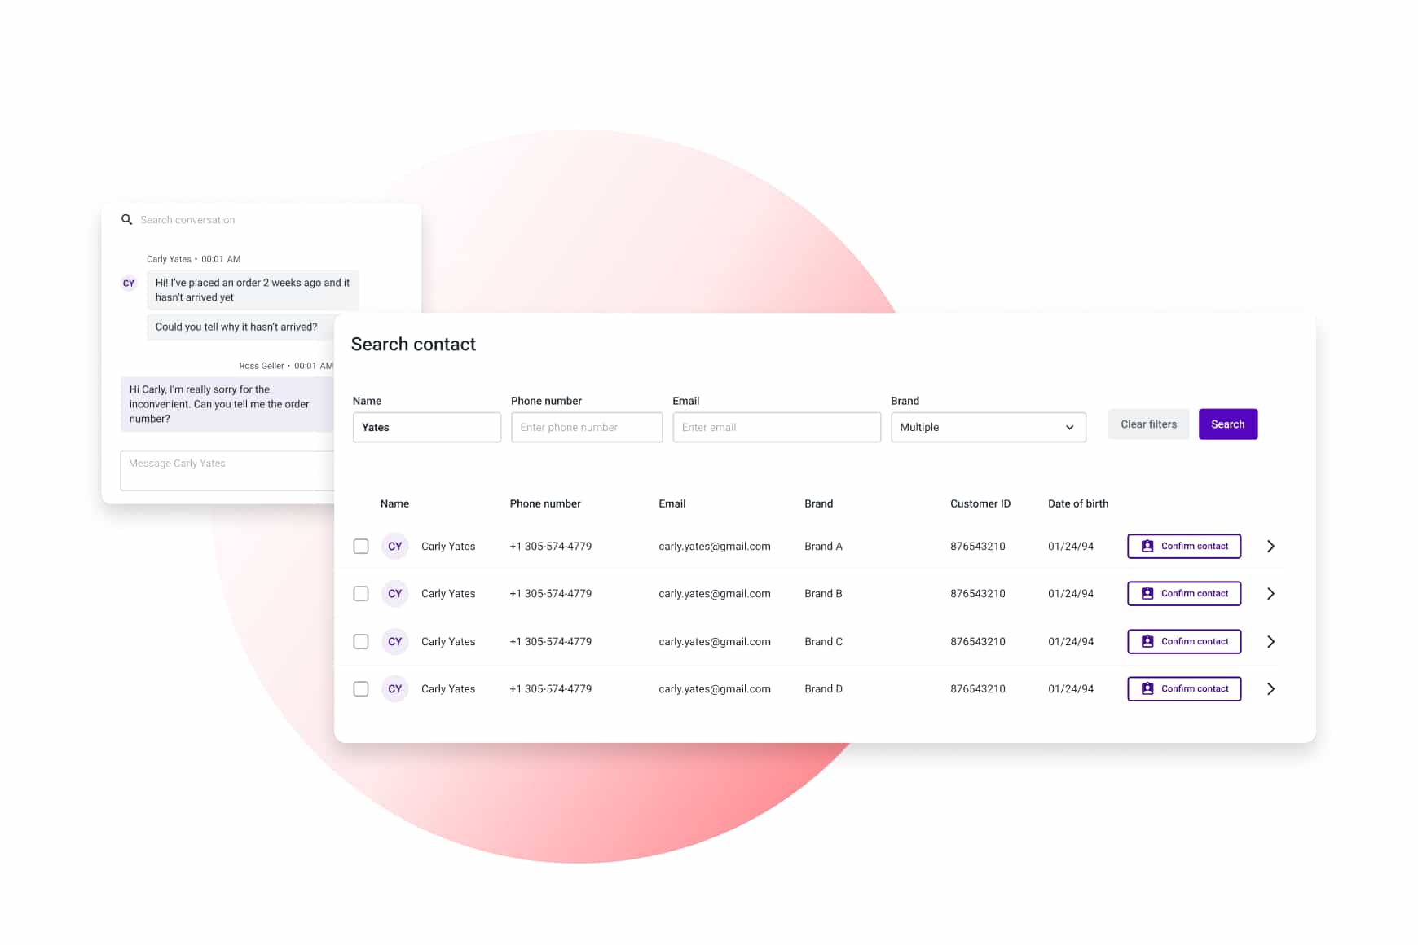The image size is (1418, 945).
Task: Click the contact card icon on Brand C's Confirm contact
Action: [1147, 641]
